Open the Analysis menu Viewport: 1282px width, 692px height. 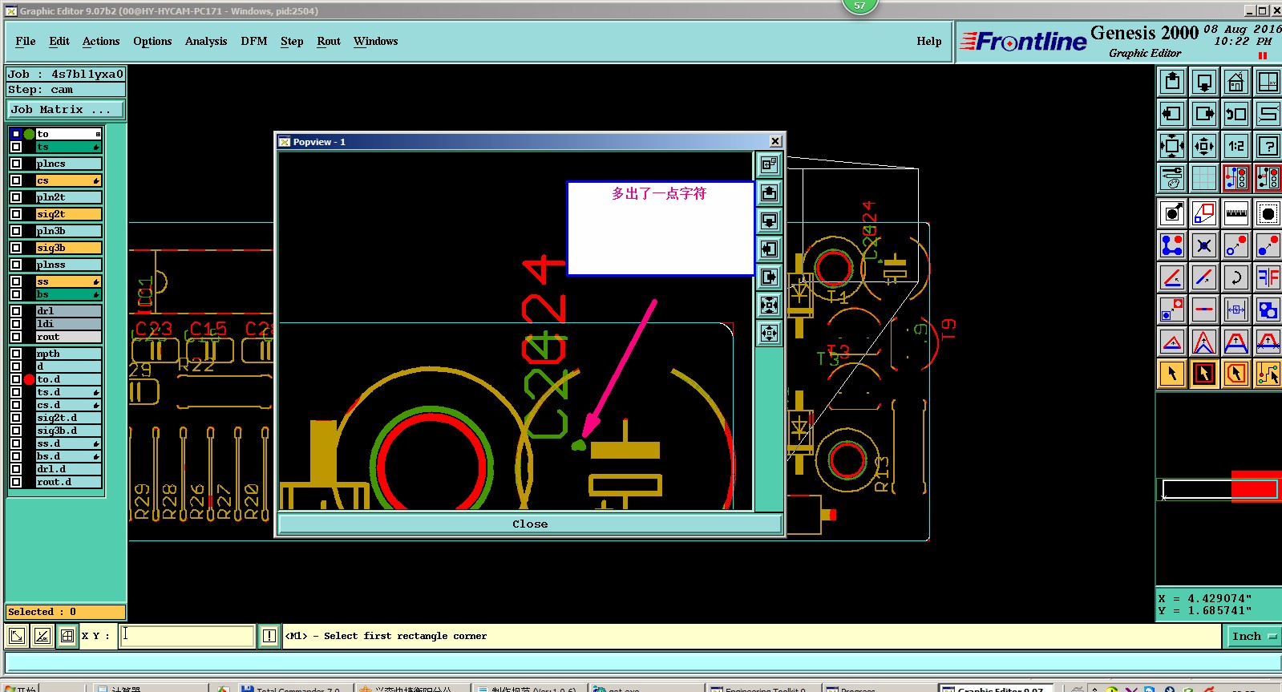pos(206,42)
